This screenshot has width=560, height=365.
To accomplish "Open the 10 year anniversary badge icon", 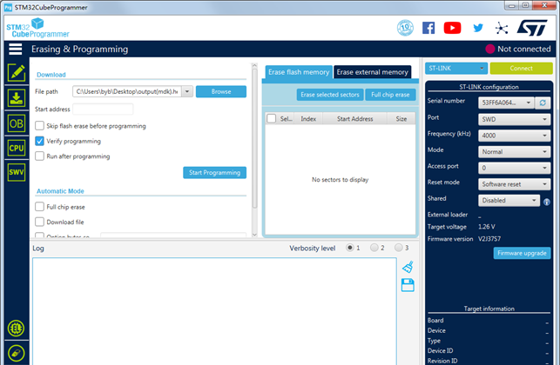I will (x=405, y=28).
